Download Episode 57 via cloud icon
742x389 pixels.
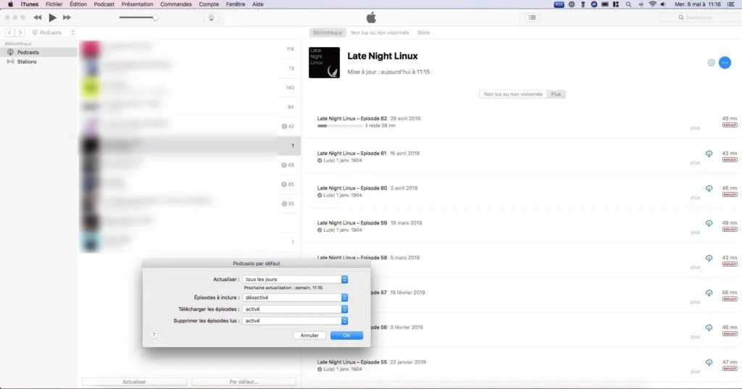709,293
